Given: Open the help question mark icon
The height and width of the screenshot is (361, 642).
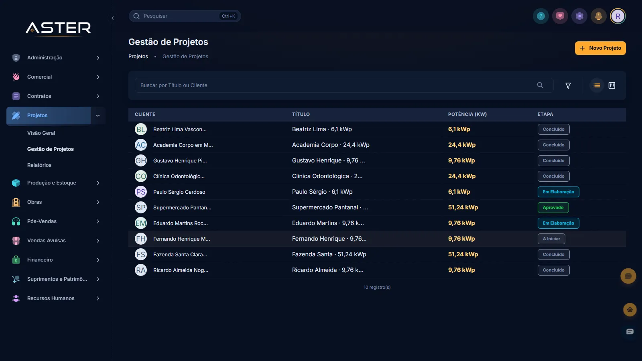Looking at the screenshot, I should pos(541,16).
